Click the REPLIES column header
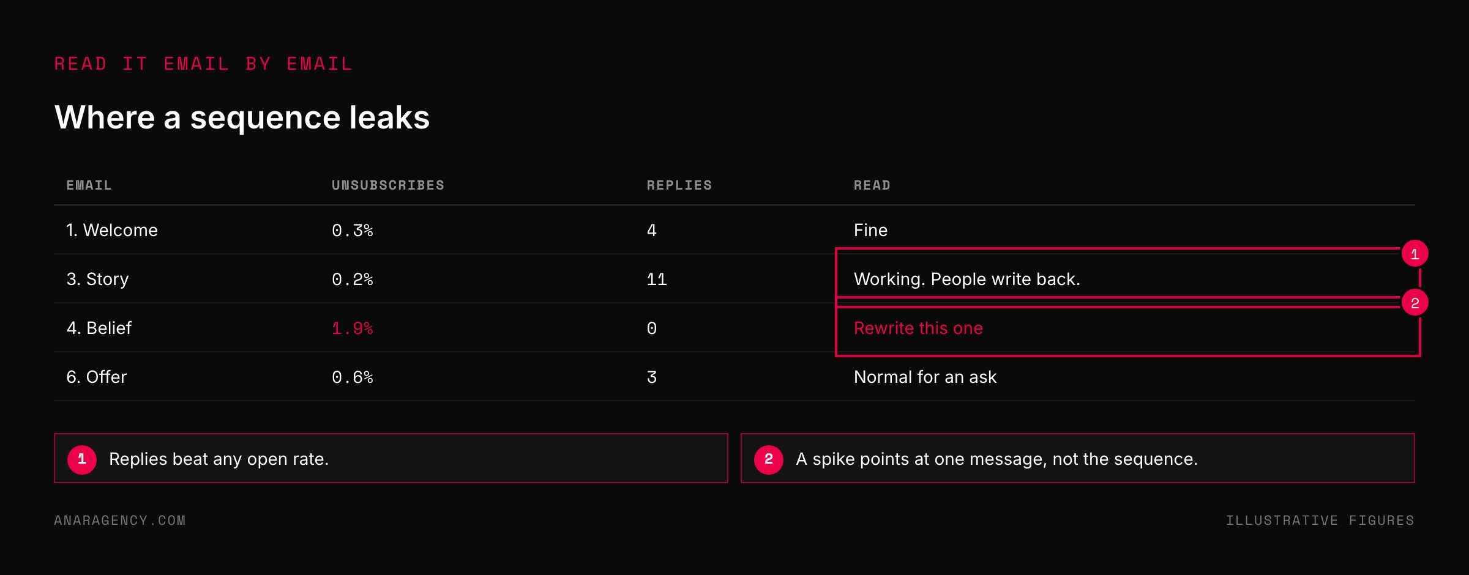This screenshot has height=575, width=1469. click(x=679, y=185)
